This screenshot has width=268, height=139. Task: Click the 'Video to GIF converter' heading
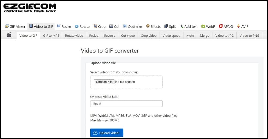110,51
